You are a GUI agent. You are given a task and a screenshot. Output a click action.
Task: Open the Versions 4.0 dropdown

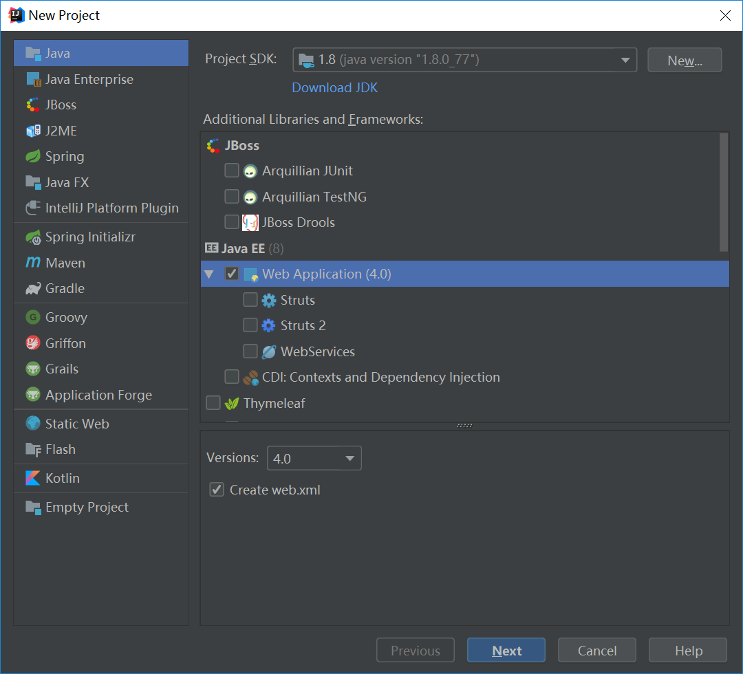point(314,458)
